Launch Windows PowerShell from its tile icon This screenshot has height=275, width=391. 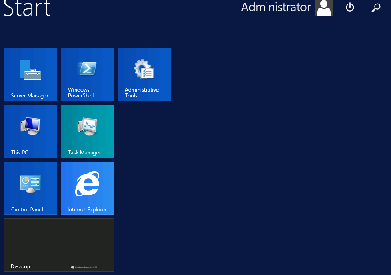pyautogui.click(x=88, y=69)
